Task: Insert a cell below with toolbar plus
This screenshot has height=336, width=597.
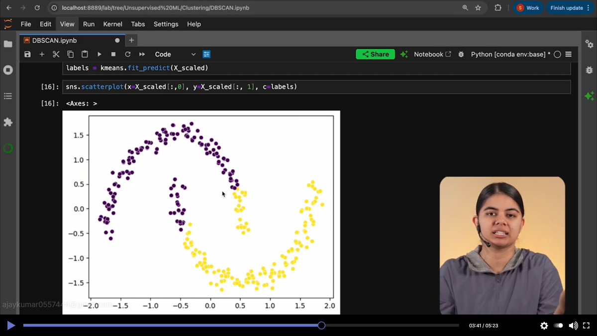Action: click(x=42, y=54)
